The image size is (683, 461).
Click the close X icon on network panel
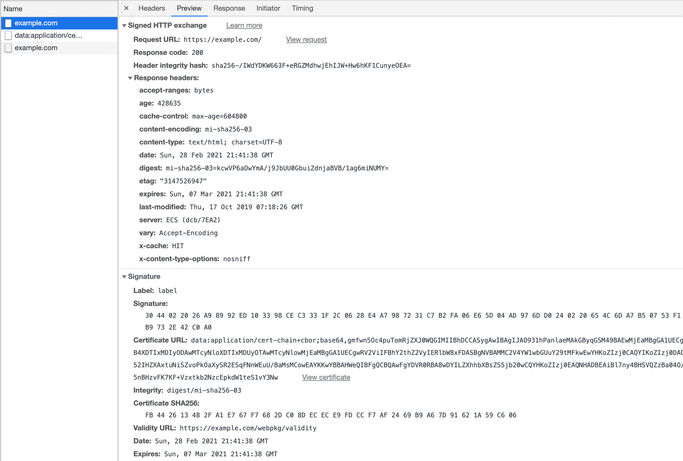pos(126,8)
